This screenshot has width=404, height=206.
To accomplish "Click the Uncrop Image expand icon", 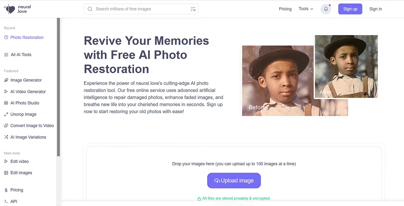I will point(6,114).
